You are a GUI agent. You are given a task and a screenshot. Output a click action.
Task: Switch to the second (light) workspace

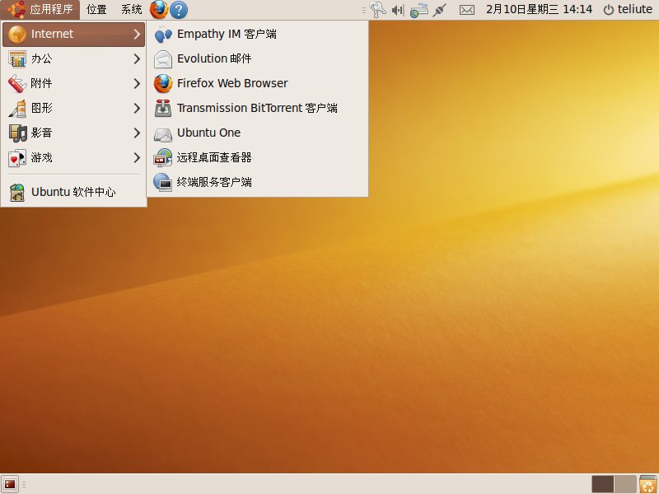pos(625,484)
